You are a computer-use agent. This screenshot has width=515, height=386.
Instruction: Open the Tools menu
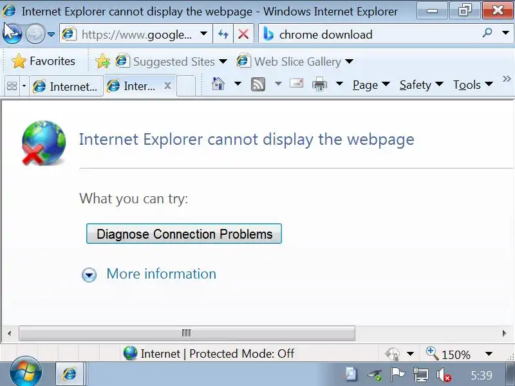[473, 85]
